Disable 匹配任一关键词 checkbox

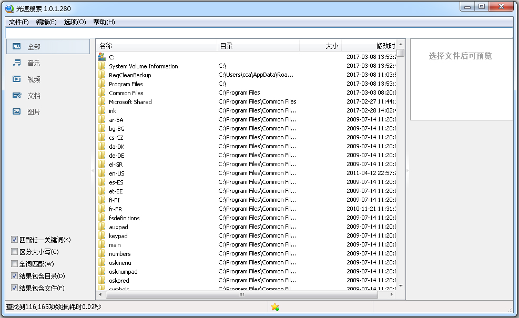click(x=14, y=240)
